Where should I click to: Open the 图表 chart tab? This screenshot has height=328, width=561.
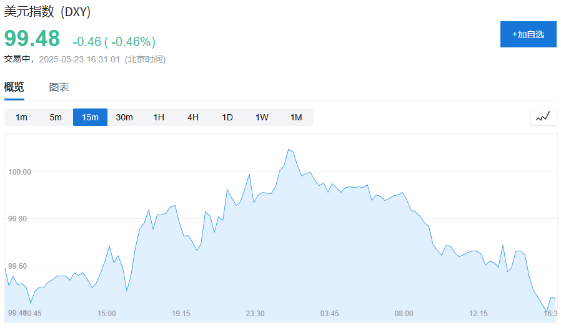(x=59, y=87)
